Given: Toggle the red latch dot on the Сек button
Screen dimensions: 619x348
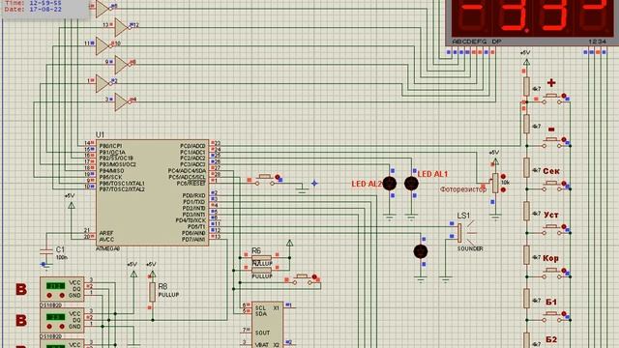Looking at the screenshot, I should tap(564, 184).
